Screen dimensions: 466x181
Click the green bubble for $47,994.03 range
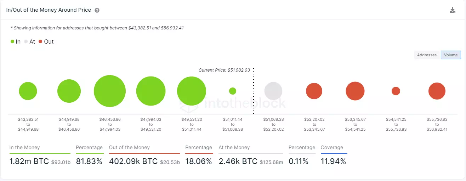(151, 91)
